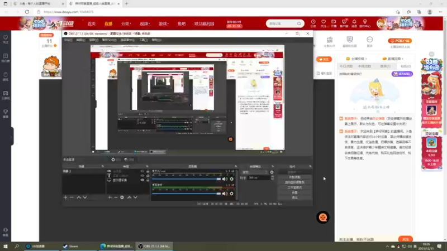
Task: Toggle visibility of the first source
Action: [x=142, y=171]
